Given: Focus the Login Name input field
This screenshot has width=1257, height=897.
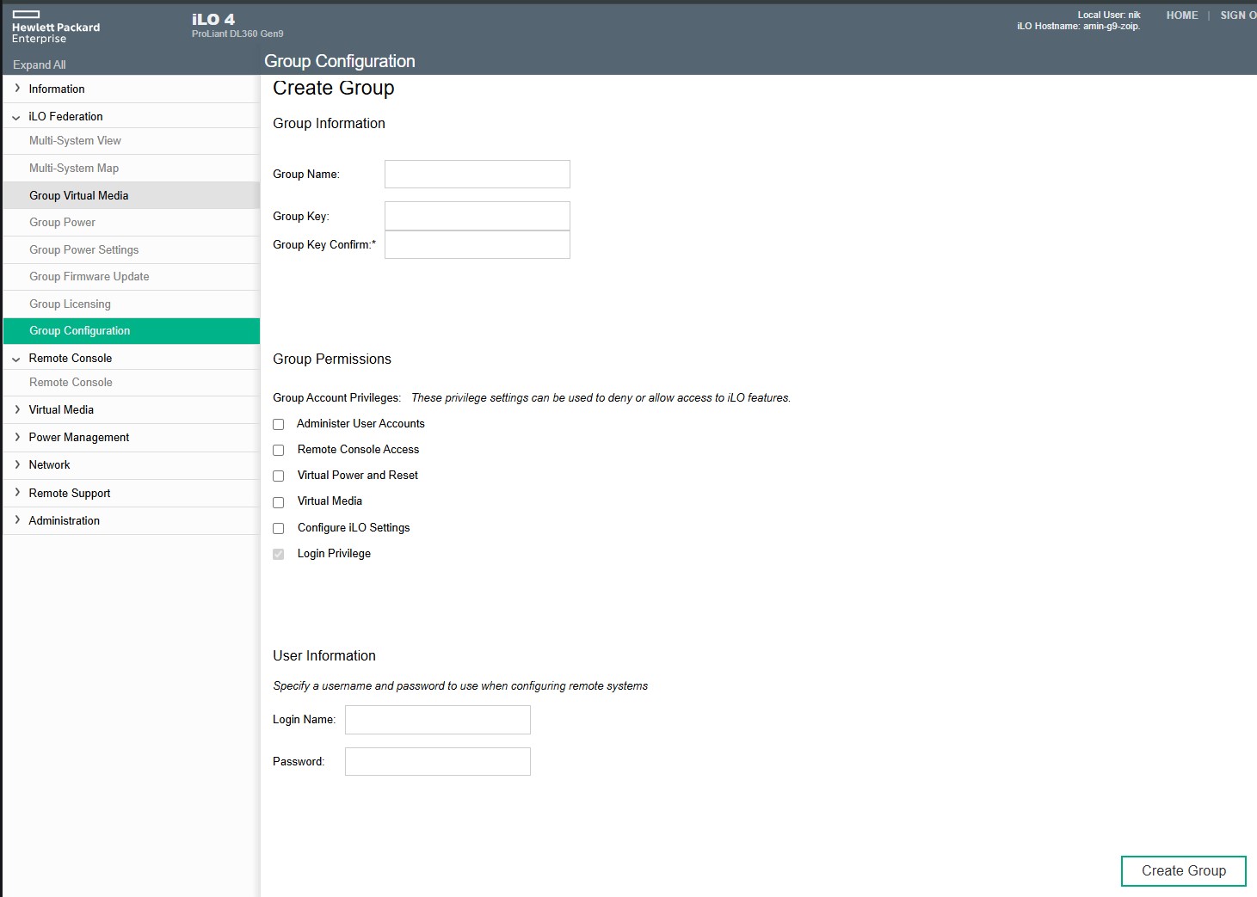Looking at the screenshot, I should tap(438, 720).
